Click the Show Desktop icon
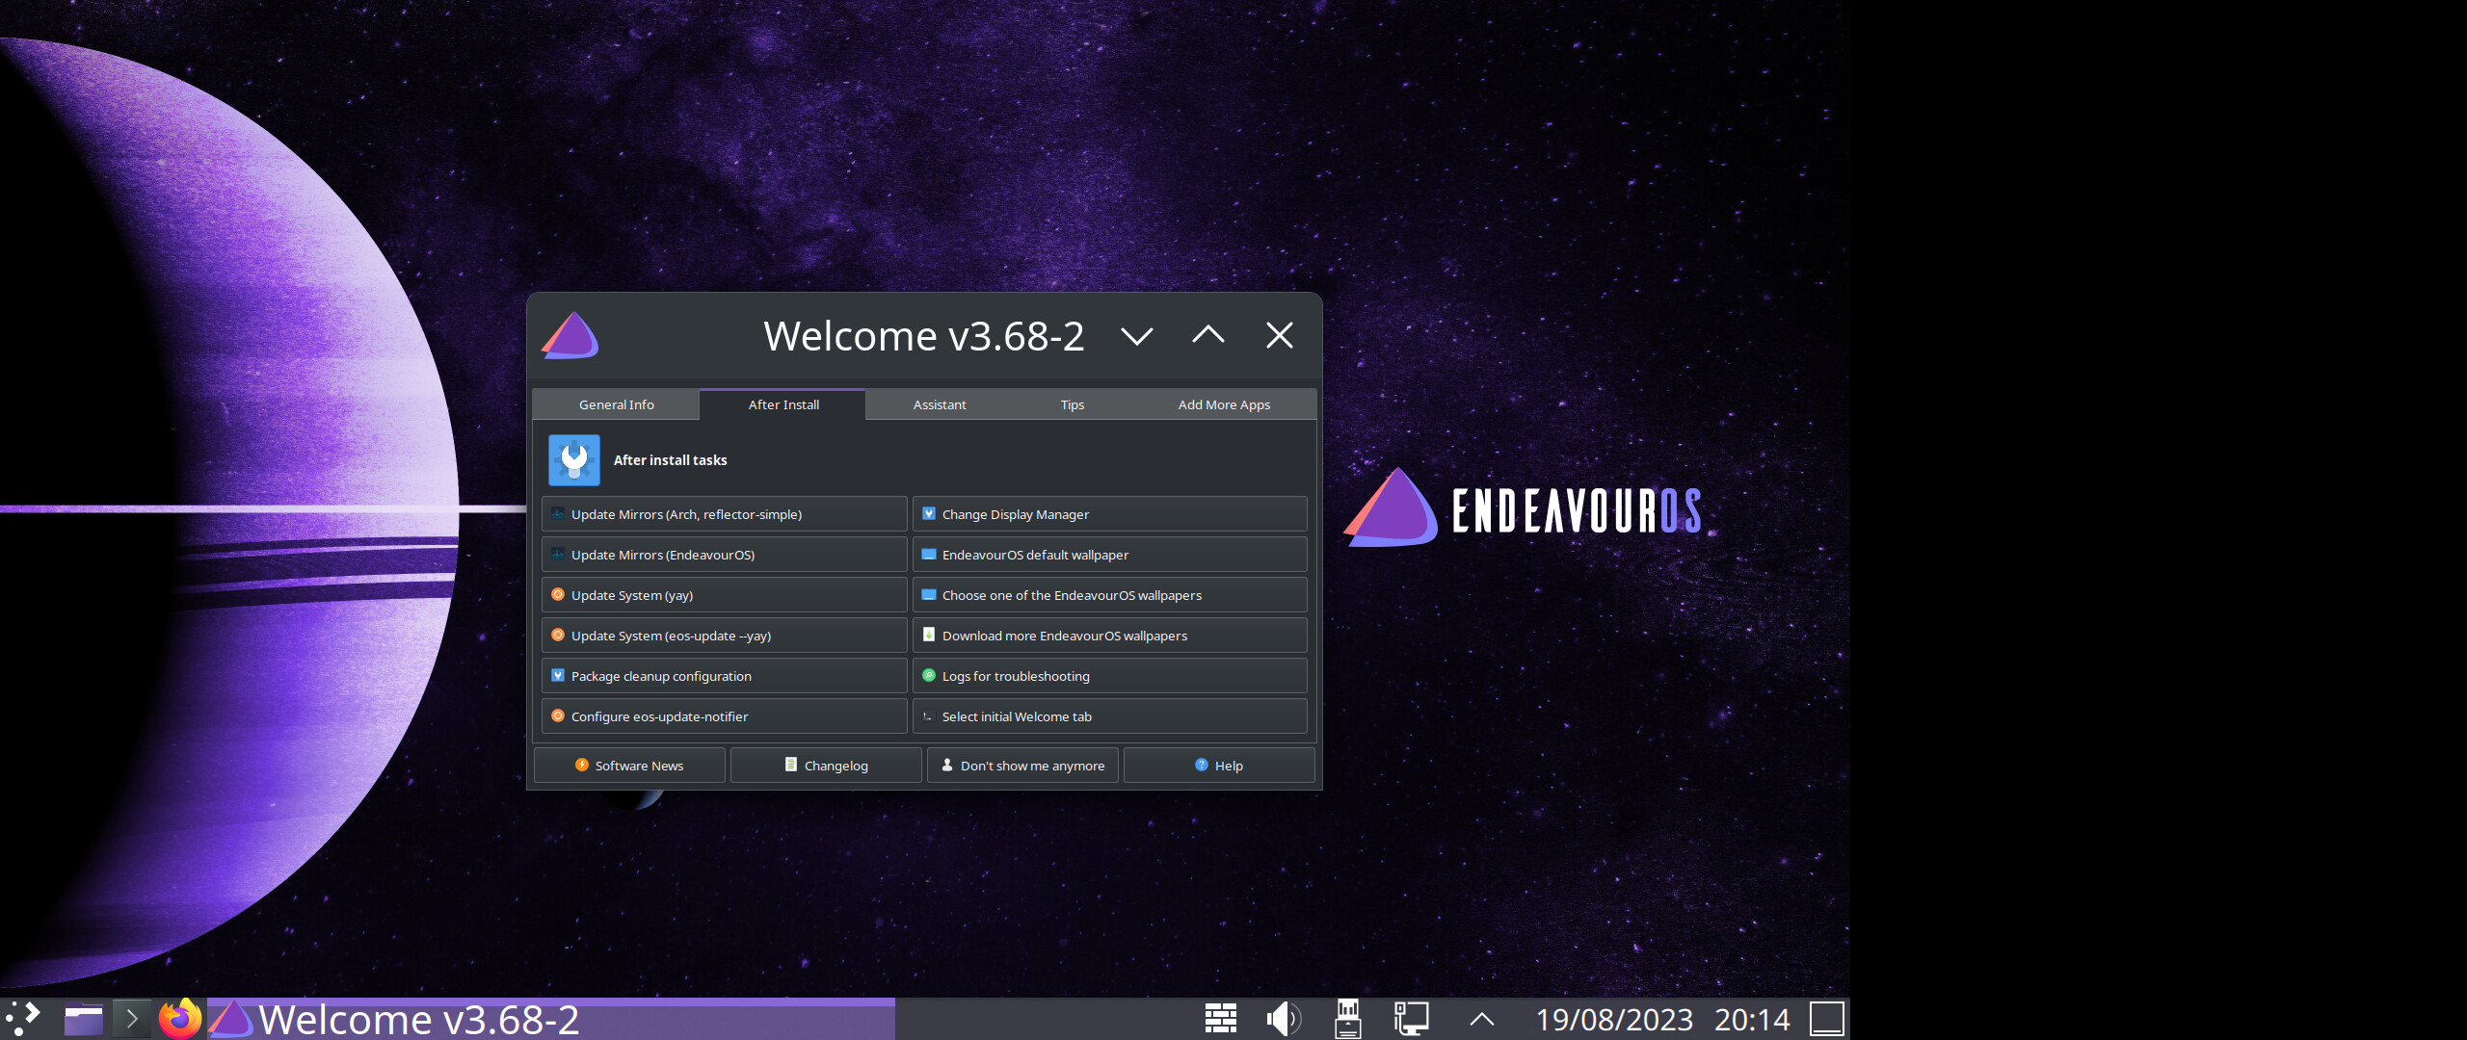The image size is (2467, 1040). (x=1827, y=1019)
